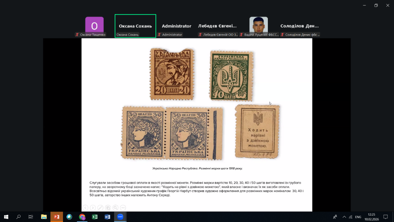Screen dimensions: 394x222
Task: Open Word from the taskbar
Action: click(107, 217)
